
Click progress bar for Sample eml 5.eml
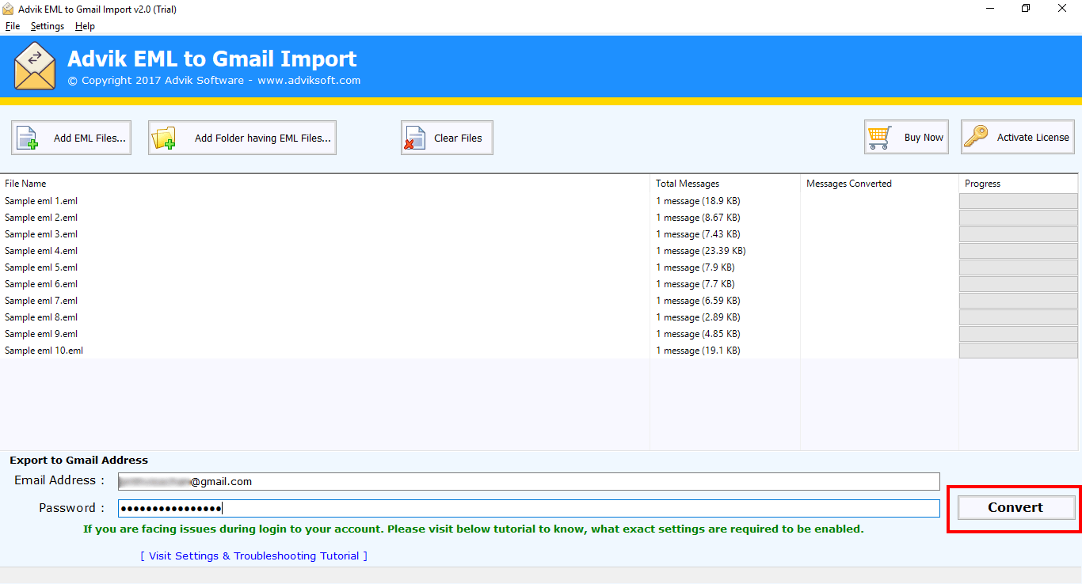(1019, 267)
